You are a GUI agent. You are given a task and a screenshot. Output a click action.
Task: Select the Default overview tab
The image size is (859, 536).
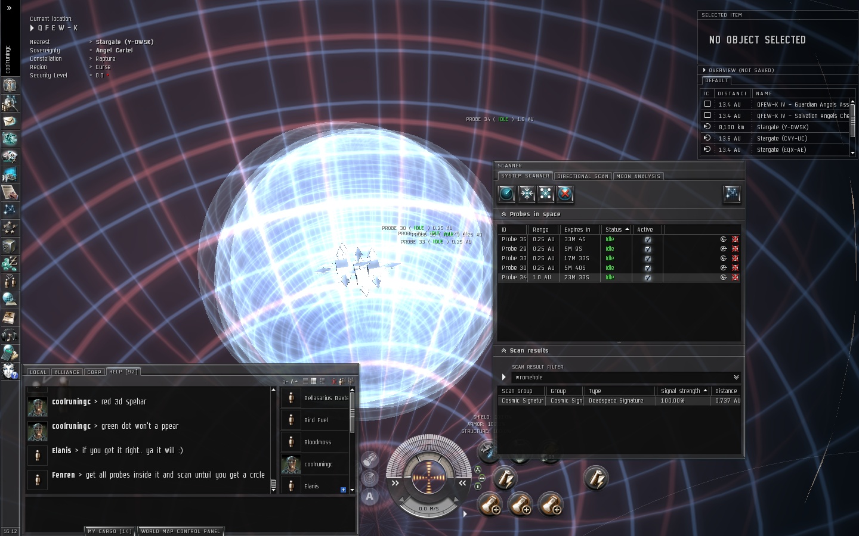click(x=716, y=80)
